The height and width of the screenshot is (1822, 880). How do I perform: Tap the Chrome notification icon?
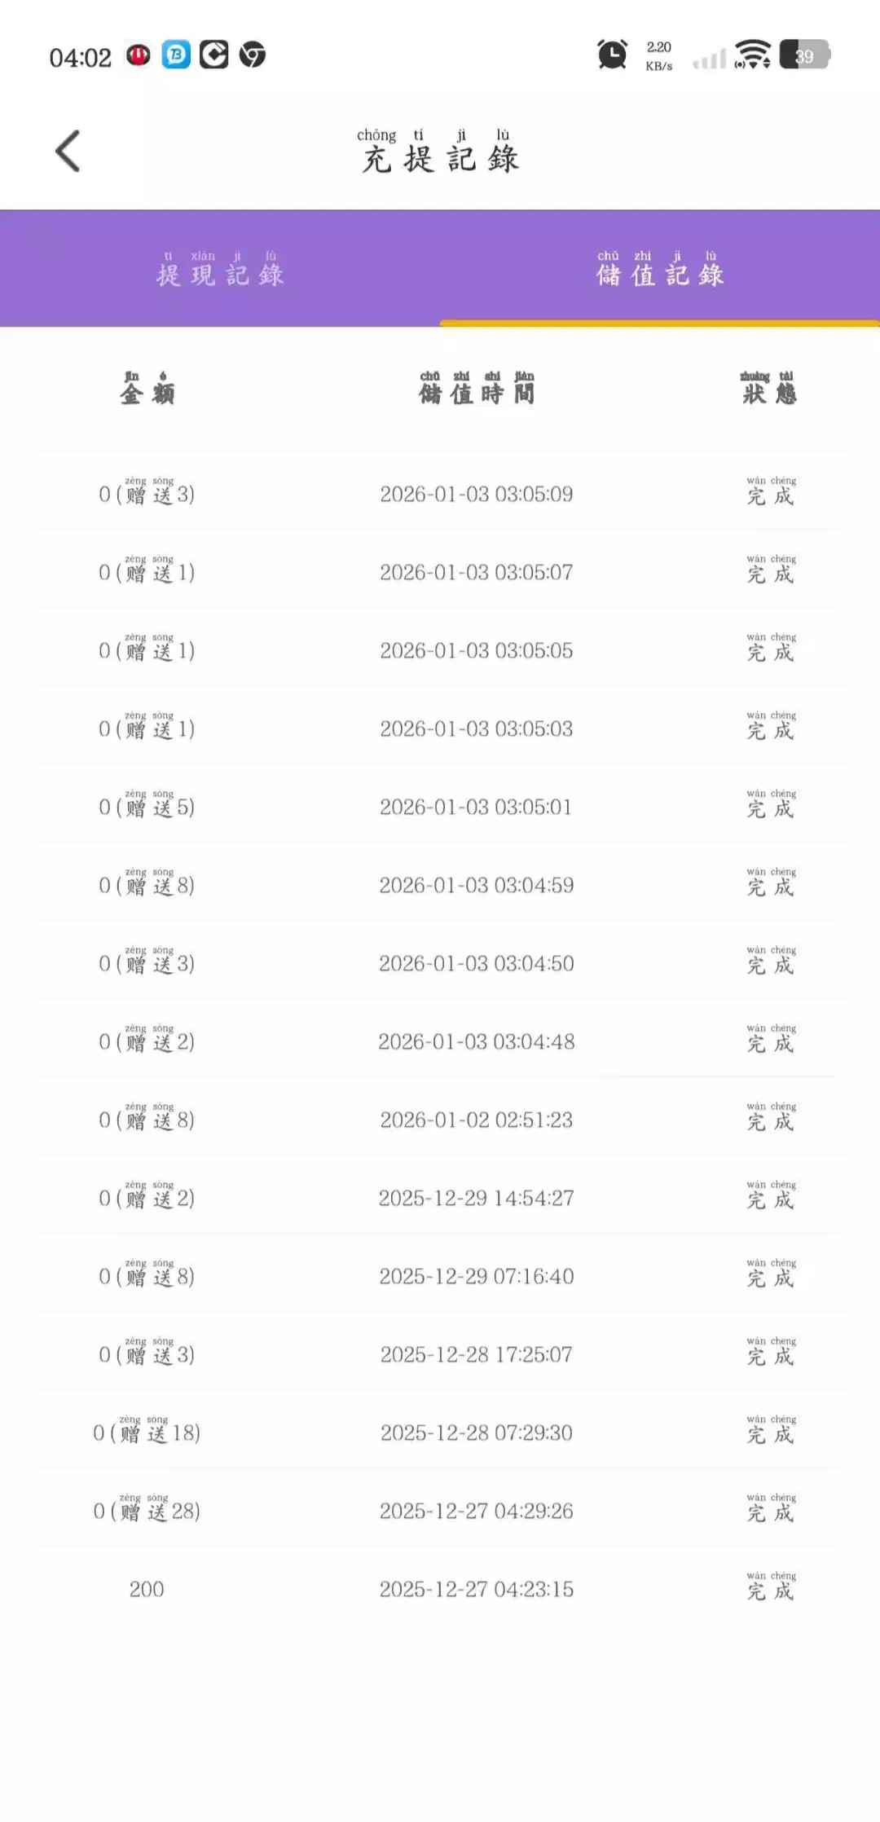pyautogui.click(x=253, y=55)
